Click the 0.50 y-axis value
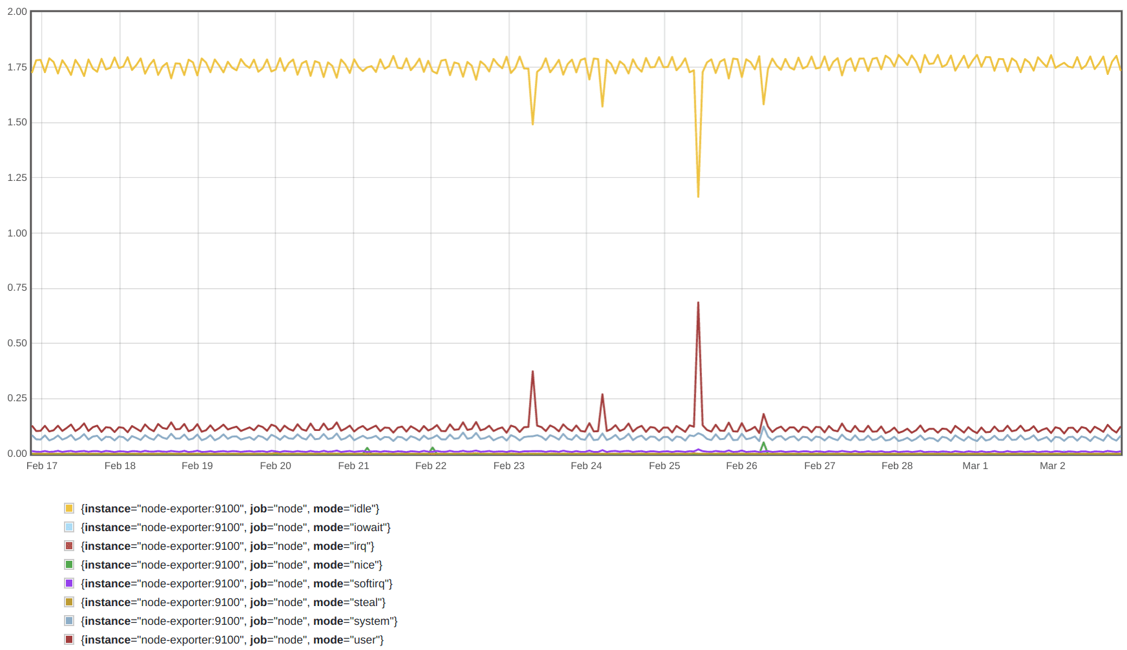This screenshot has height=650, width=1127. click(17, 343)
